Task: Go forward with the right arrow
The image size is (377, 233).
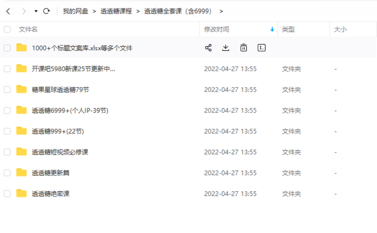Action: point(24,11)
